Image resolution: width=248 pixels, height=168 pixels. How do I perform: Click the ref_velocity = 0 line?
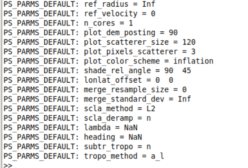click(80, 13)
